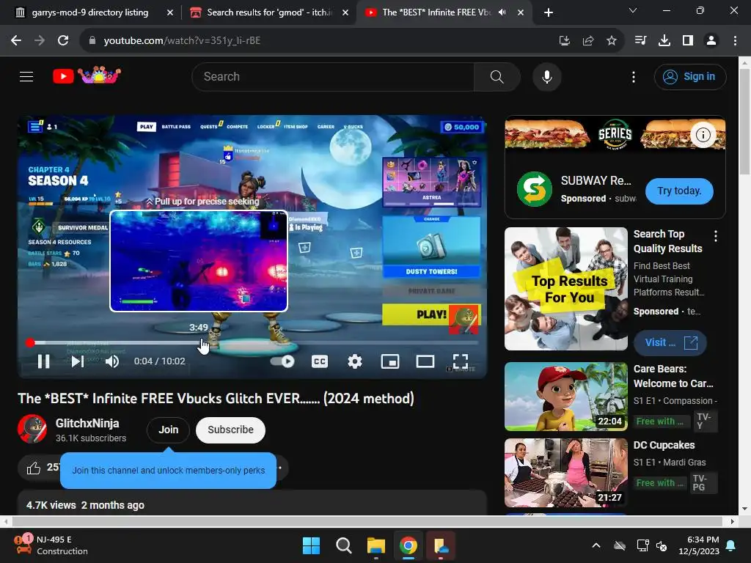Open Chrome downloads
Viewport: 751px width, 563px height.
coord(664,41)
